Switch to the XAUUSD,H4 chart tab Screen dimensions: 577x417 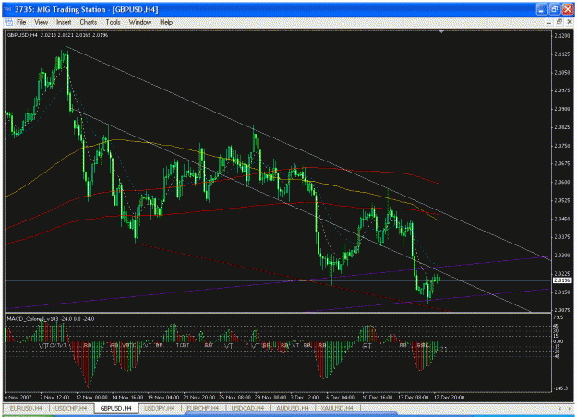coord(337,408)
